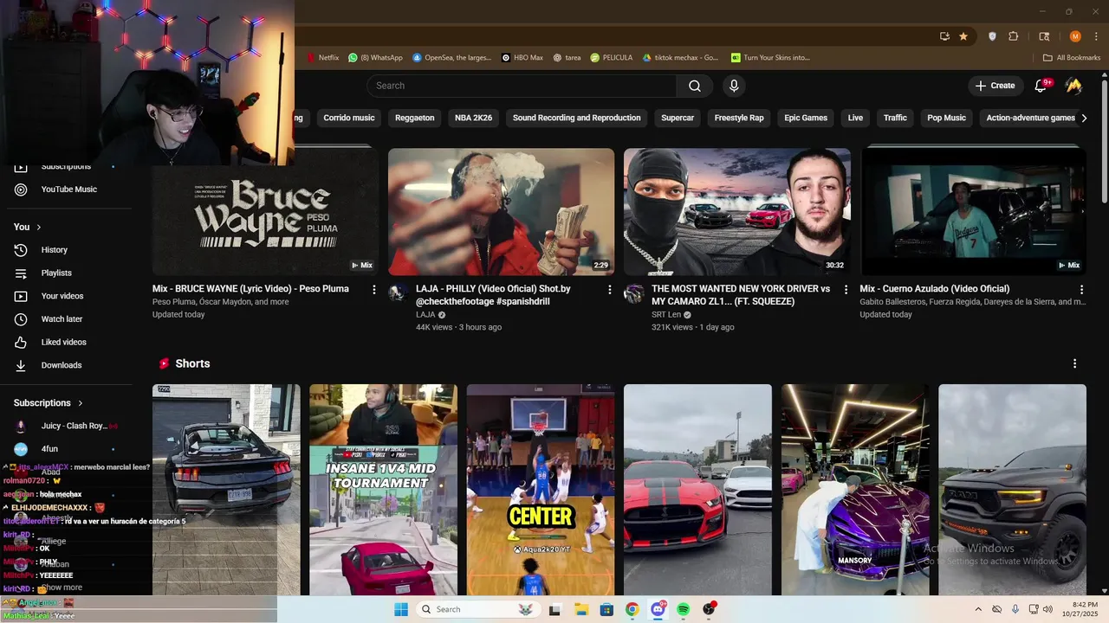The height and width of the screenshot is (623, 1109).
Task: Filter by Live chip
Action: [855, 118]
